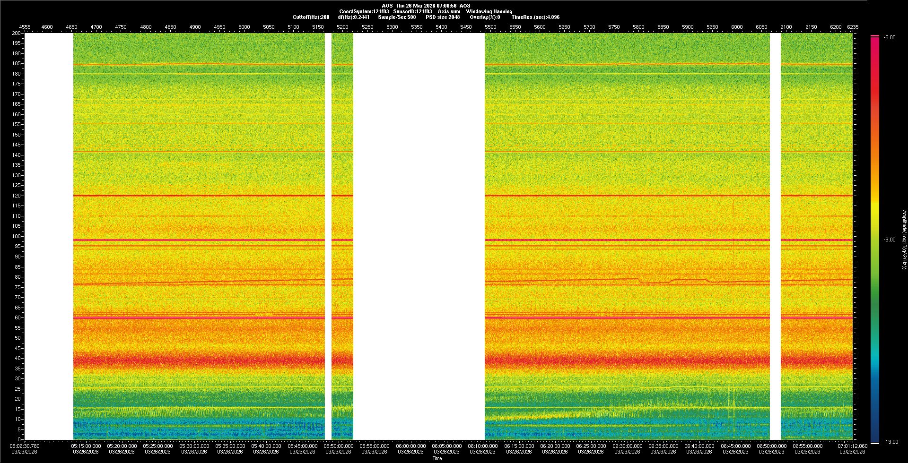
Task: Click the 200 Hz label on the frequency axis
Action: pyautogui.click(x=17, y=34)
